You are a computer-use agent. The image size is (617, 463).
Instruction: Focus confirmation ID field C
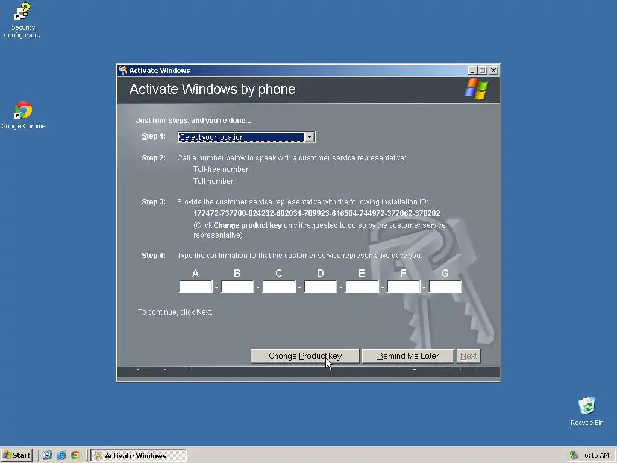[279, 286]
